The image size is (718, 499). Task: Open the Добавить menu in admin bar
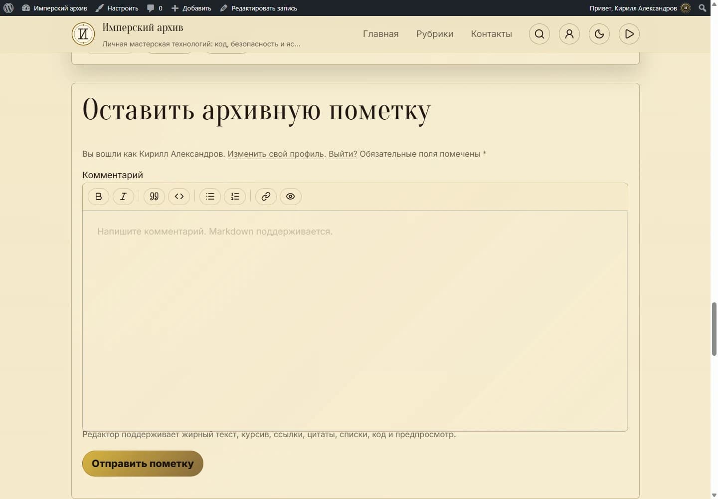[x=191, y=8]
